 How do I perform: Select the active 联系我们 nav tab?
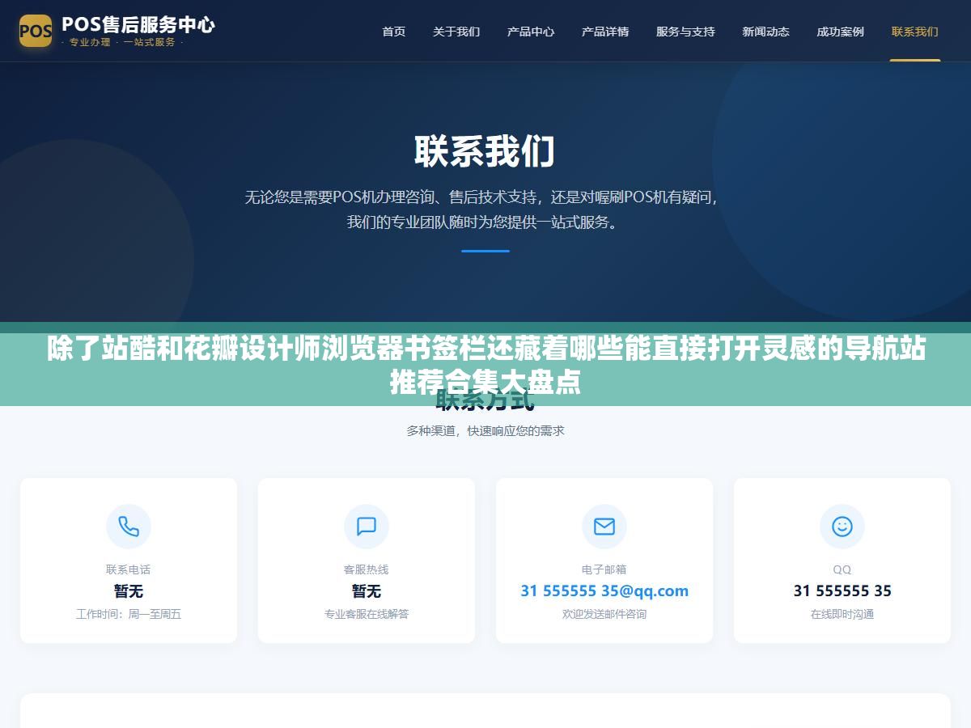click(x=915, y=32)
